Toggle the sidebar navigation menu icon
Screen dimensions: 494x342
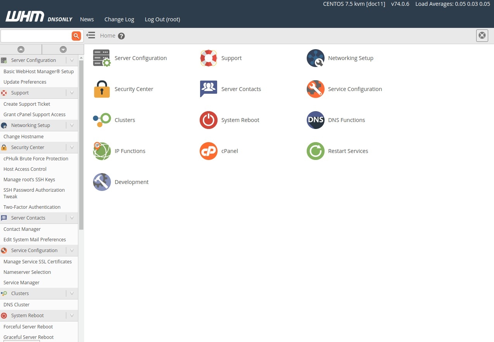coord(91,36)
